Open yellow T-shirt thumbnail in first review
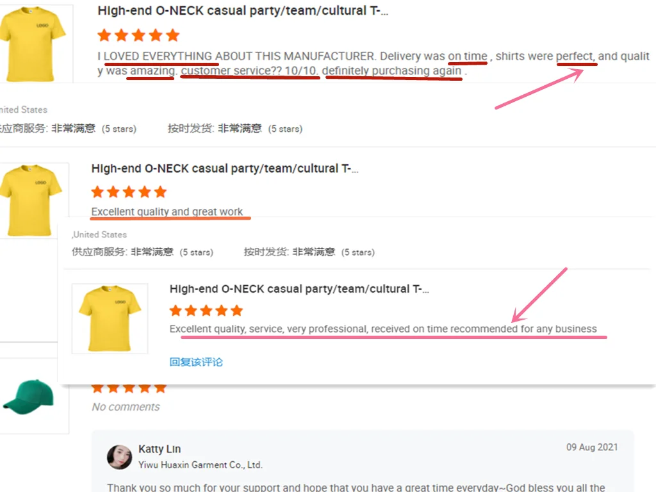Viewport: 656px width, 492px height. point(33,44)
